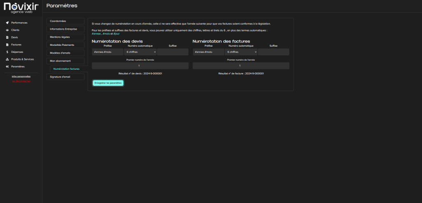The image size is (422, 203).
Task: Open the Signature d'email tab
Action: (65, 77)
